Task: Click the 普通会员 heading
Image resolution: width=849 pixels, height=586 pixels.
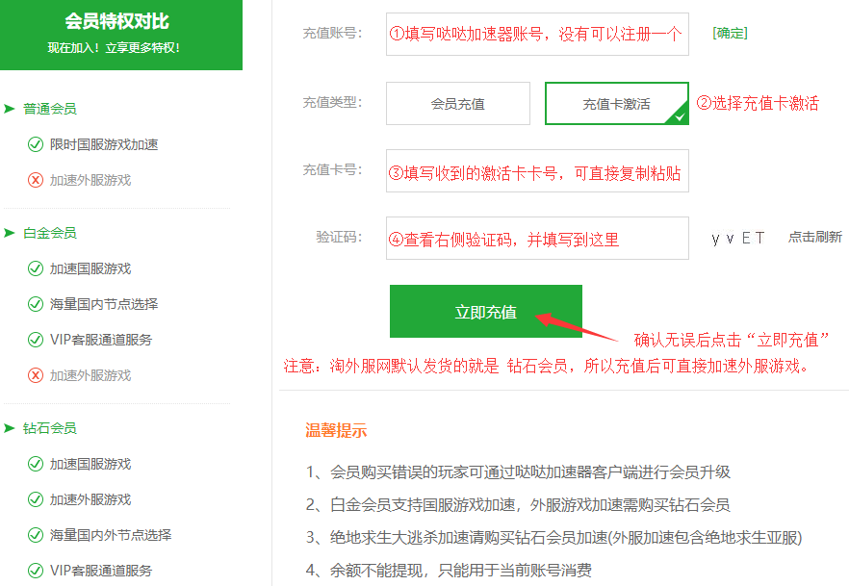Action: coord(50,109)
